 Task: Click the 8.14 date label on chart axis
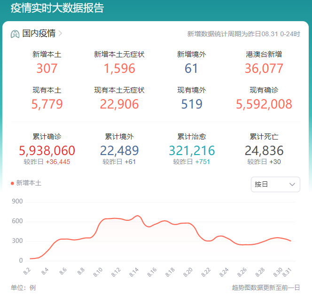pos(134,272)
